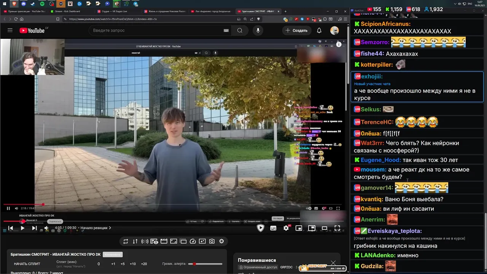Viewport: 487px width, 274px height.
Task: Select the +20 split minutes option
Action: tap(144, 264)
